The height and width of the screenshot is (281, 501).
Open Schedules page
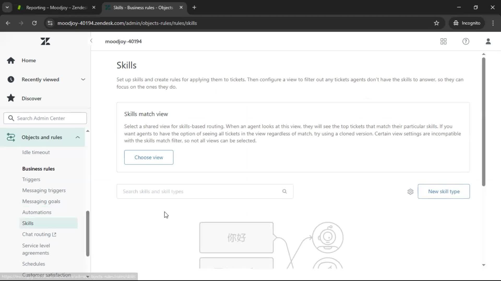coord(33,264)
